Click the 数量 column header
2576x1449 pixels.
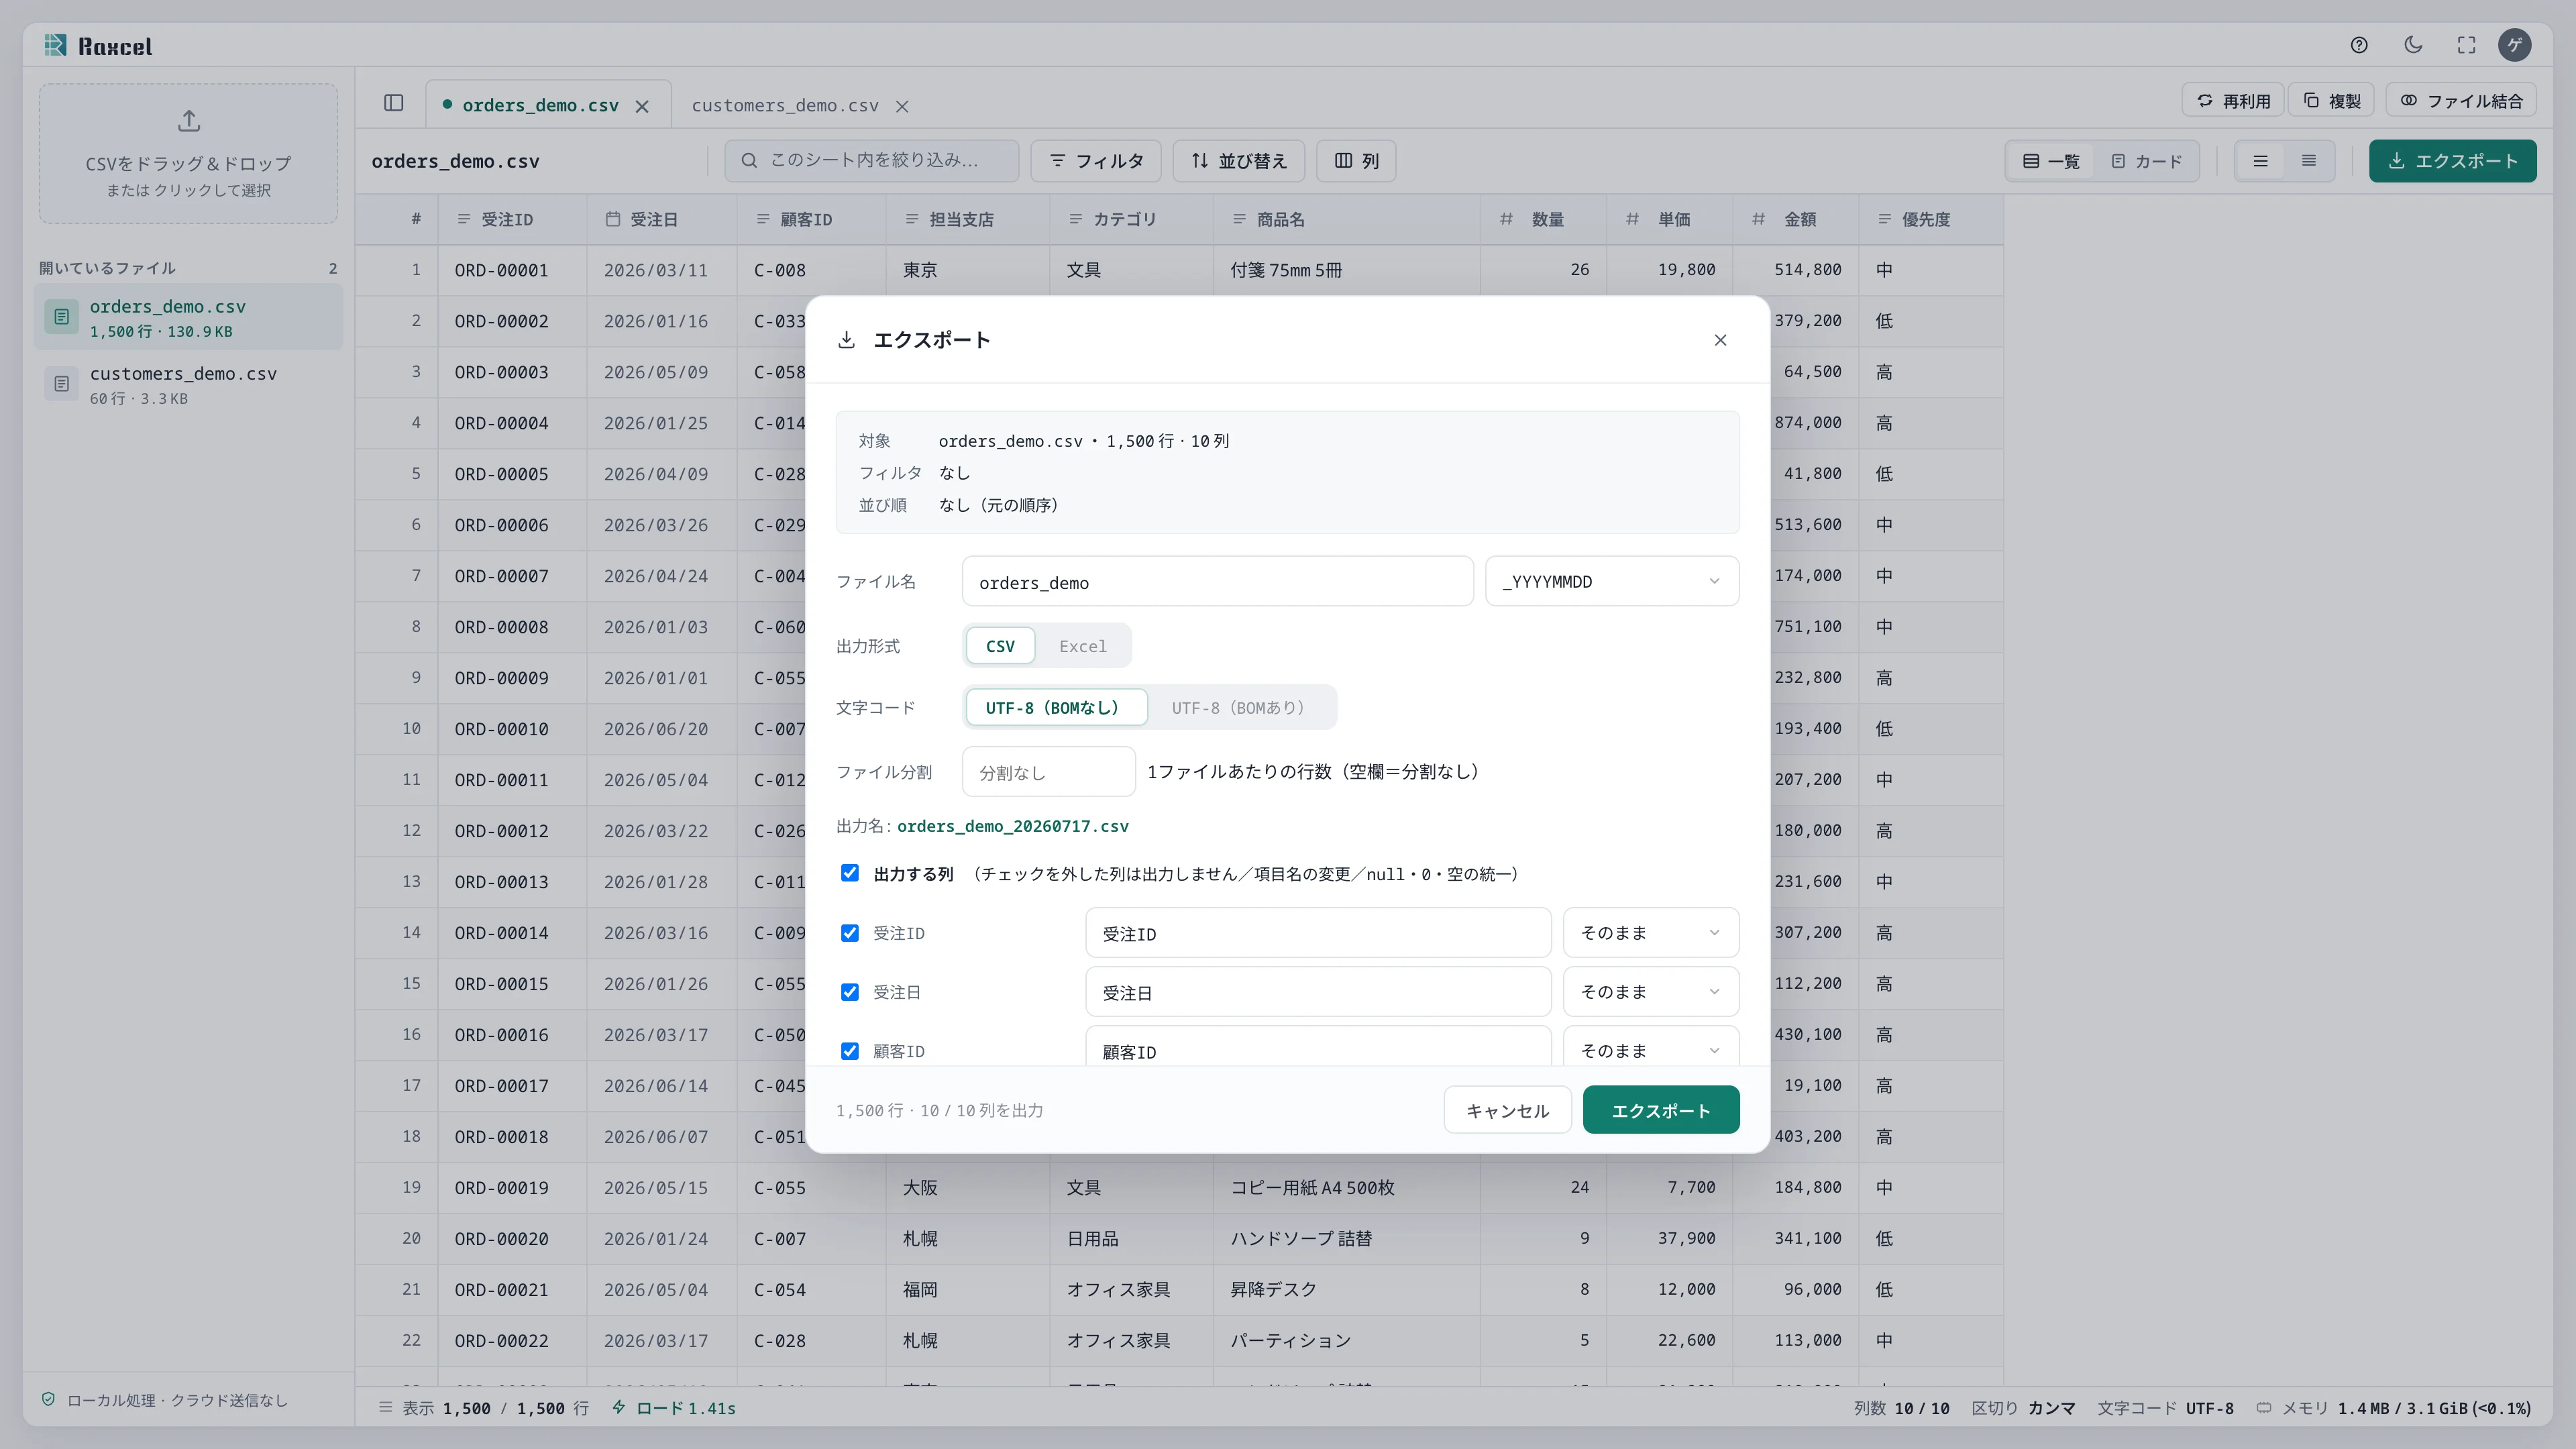click(x=1543, y=219)
